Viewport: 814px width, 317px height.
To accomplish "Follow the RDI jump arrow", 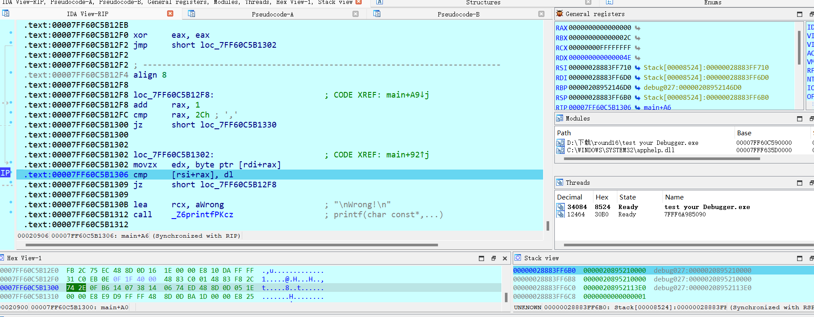I will [x=637, y=78].
